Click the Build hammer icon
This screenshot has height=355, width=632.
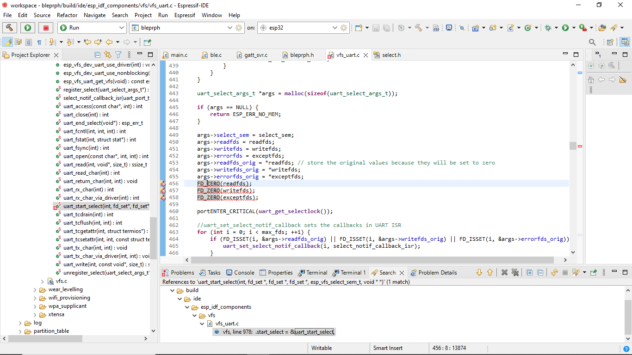point(9,28)
